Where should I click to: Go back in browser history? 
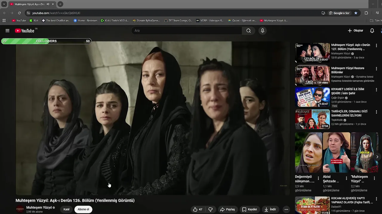4,13
